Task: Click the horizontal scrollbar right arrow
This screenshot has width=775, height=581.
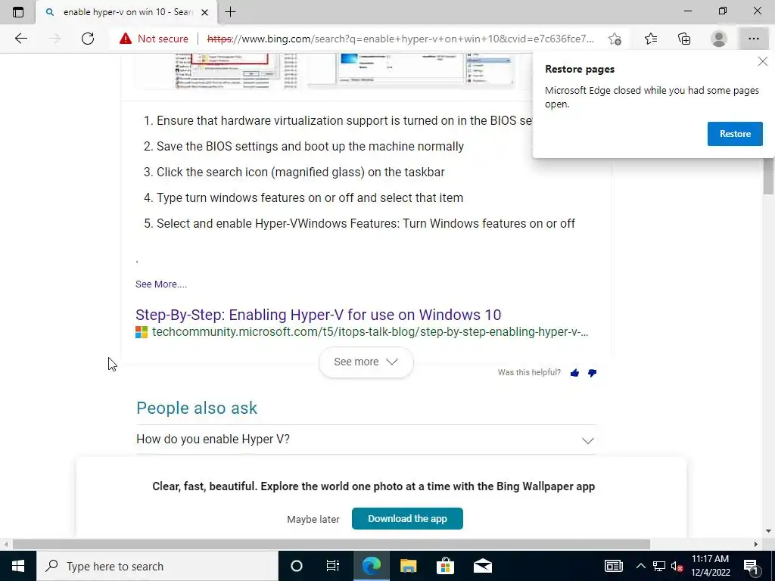Action: (756, 544)
